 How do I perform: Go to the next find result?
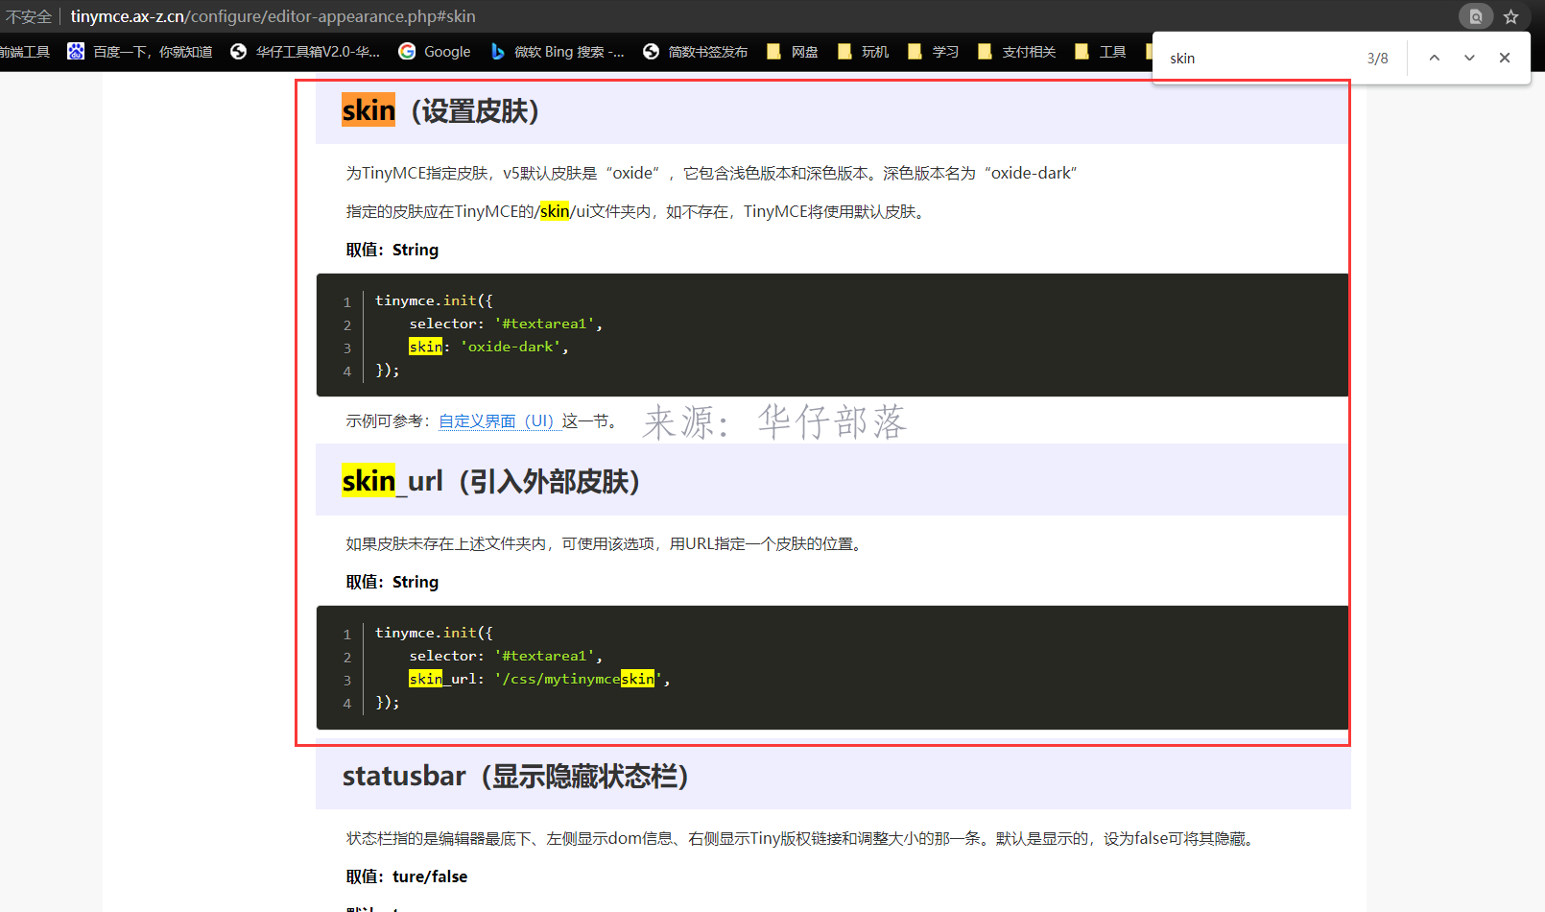coord(1469,58)
